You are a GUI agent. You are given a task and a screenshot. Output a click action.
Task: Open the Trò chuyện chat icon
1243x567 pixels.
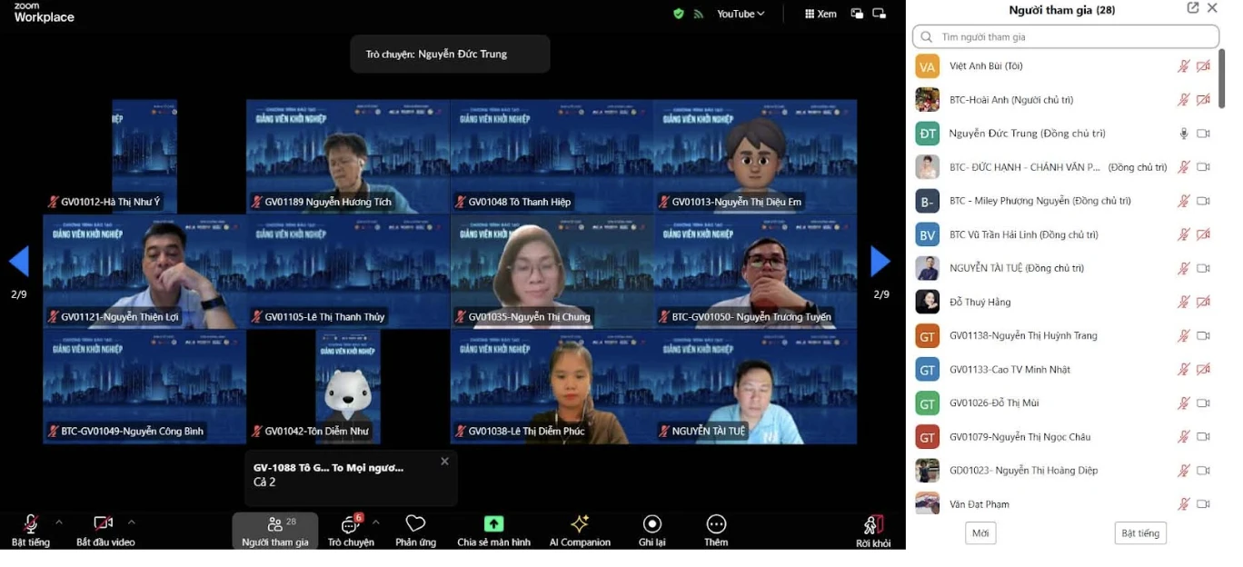click(x=350, y=525)
